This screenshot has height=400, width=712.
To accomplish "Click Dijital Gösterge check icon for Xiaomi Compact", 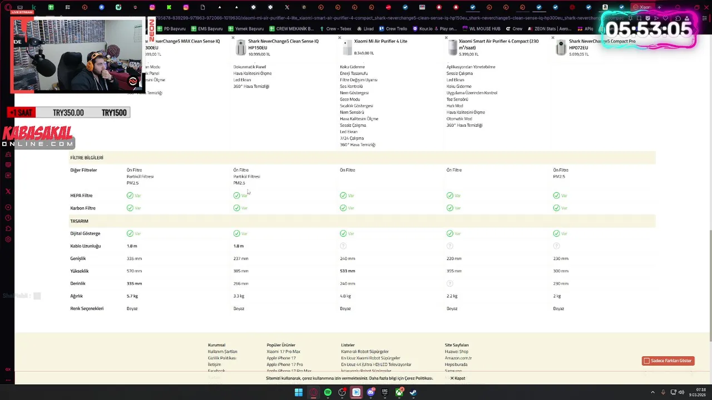I will (450, 233).
